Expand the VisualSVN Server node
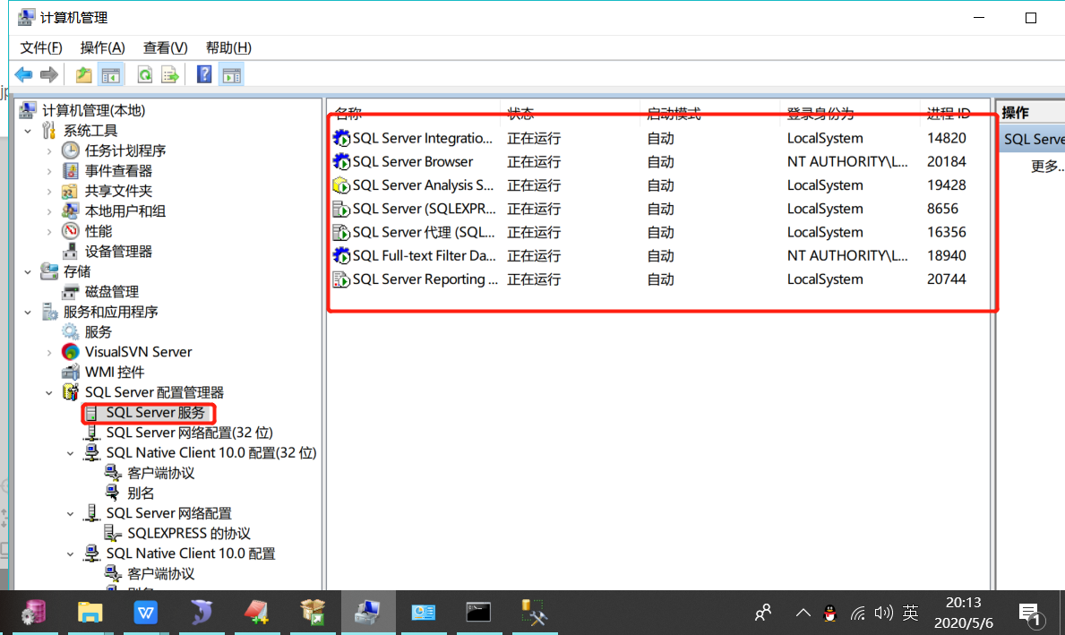Screen dimensions: 1065x635 [49, 353]
